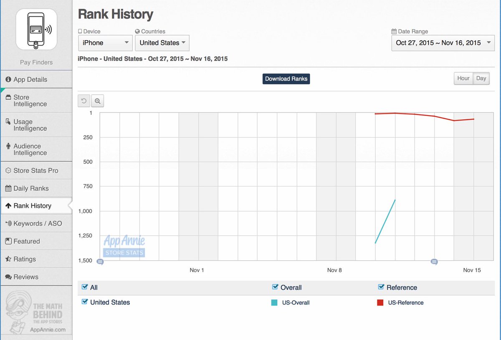Image resolution: width=501 pixels, height=340 pixels.
Task: Click the US-Reference legend label
Action: pos(406,303)
